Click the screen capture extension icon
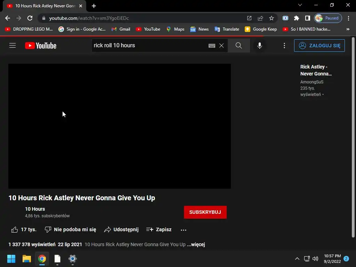Viewport: 356px width, 267px height. (x=285, y=18)
